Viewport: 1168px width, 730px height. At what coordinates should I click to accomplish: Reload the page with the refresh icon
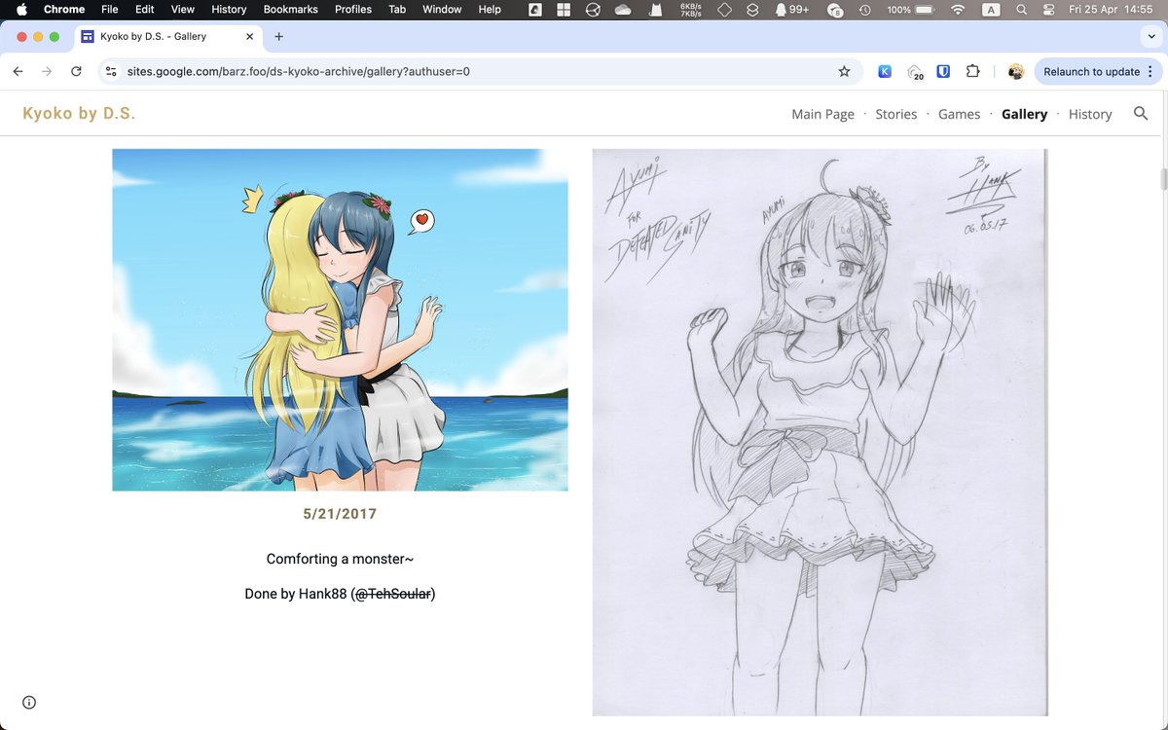[76, 71]
